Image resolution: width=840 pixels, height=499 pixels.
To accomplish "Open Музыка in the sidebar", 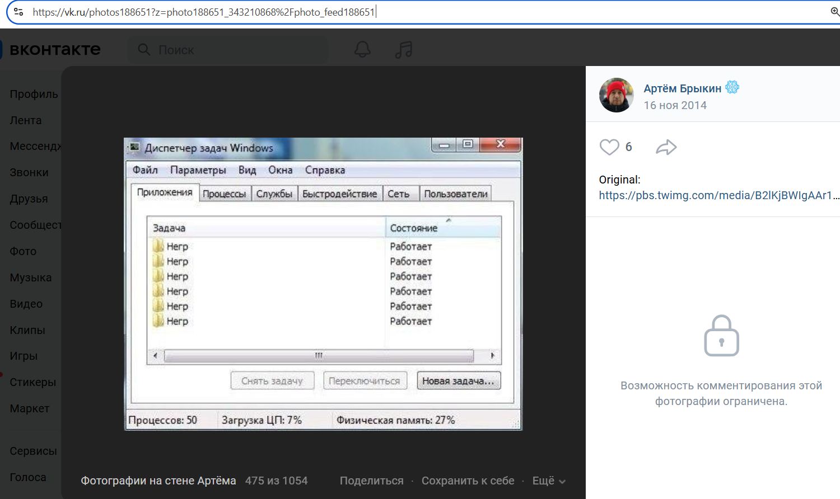I will tap(31, 277).
